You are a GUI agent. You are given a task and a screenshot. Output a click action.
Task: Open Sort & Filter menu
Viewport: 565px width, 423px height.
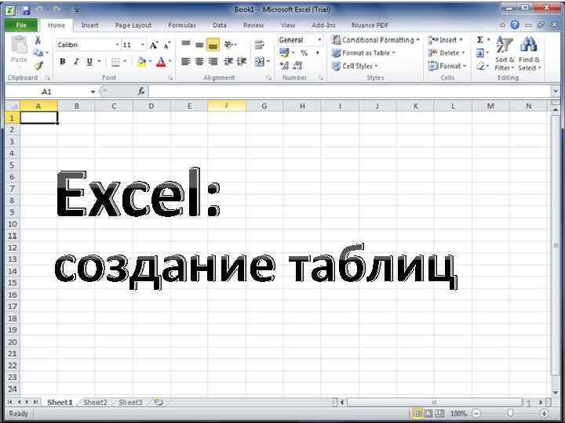coord(504,53)
